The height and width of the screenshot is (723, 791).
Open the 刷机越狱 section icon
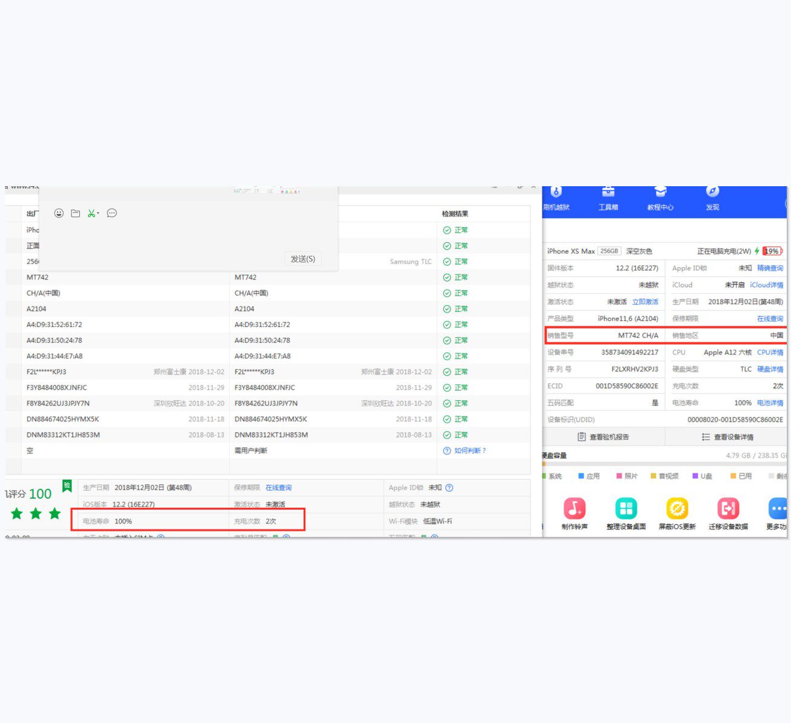click(556, 192)
